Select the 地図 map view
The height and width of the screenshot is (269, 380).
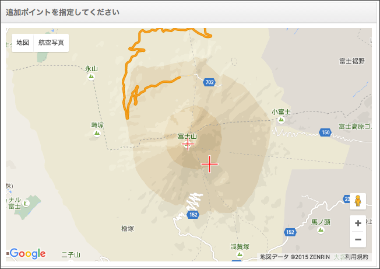[23, 43]
